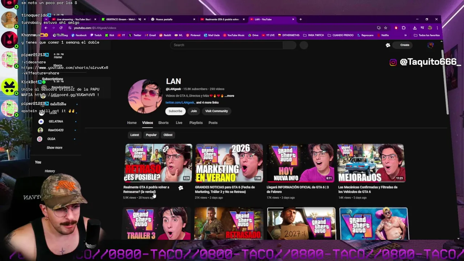
Task: Open the RETRASO ¿ES POSIBLE? video thumbnail
Action: (x=159, y=163)
